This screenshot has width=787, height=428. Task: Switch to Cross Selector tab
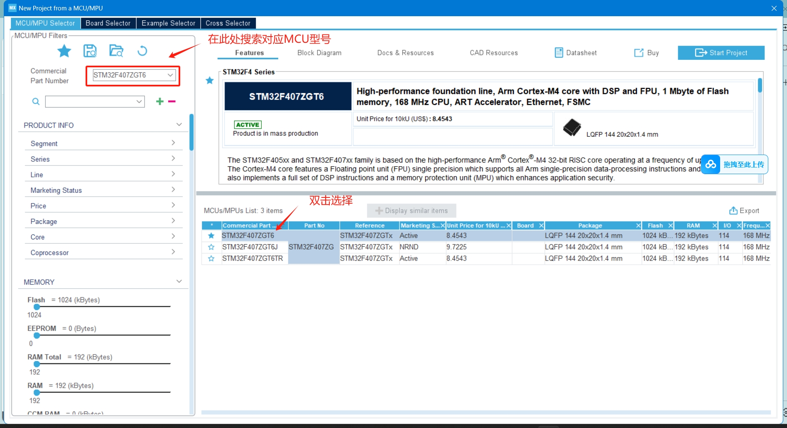[228, 23]
